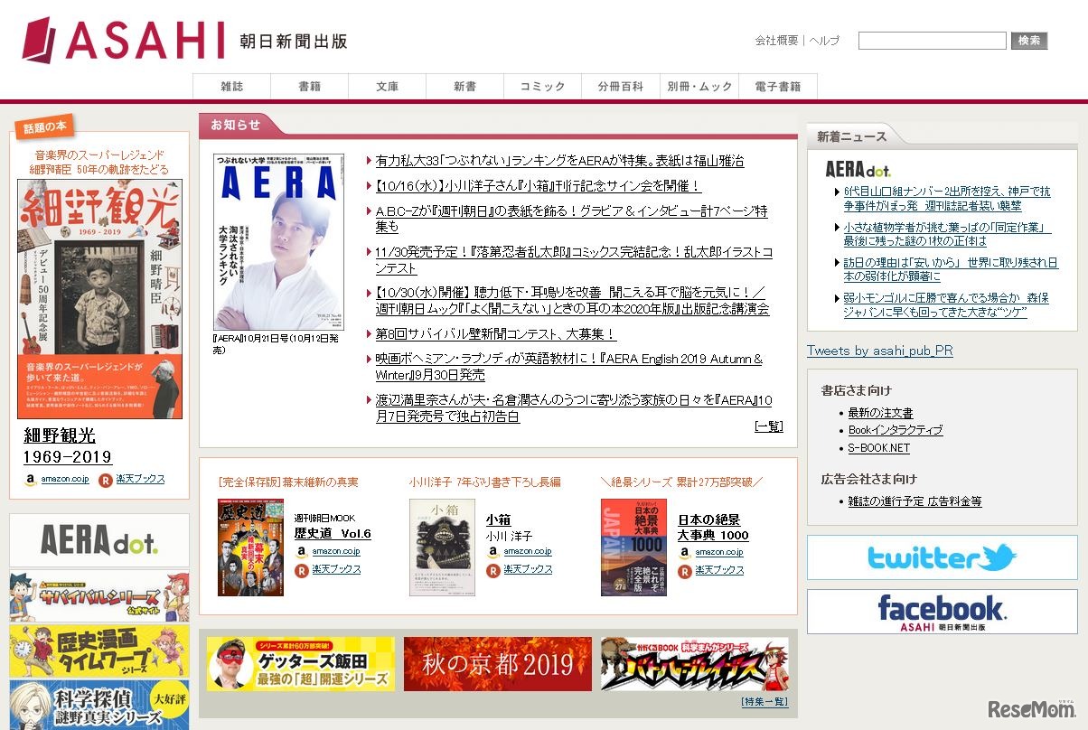Image resolution: width=1088 pixels, height=730 pixels.
Task: Open 歴史道 Vol.6 title link
Action: [333, 534]
